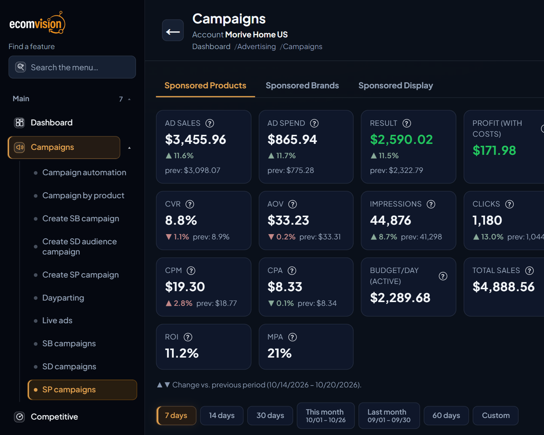Click the Competitive gauge icon
The image size is (544, 435).
coord(19,417)
